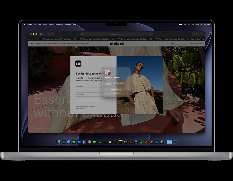Open the Bookmarks menu
This screenshot has width=233, height=181.
[59, 25]
